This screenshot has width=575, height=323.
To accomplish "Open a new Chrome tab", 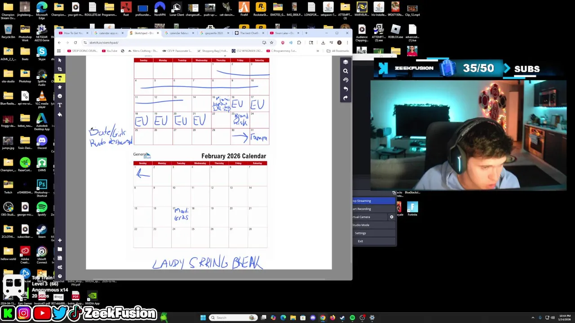I will coord(306,33).
